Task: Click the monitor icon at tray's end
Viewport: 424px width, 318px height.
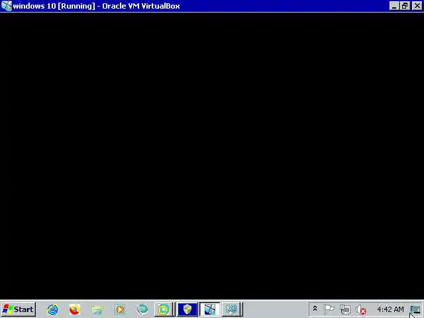Action: point(415,309)
